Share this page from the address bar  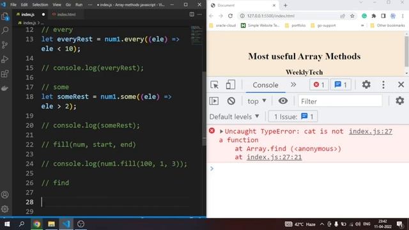(343, 16)
